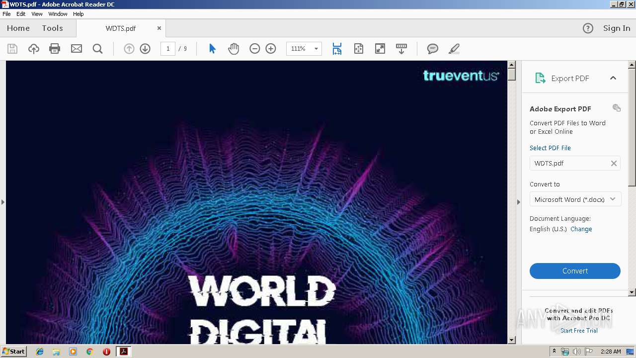Open Opera from the taskbar
636x358 pixels.
(x=106, y=352)
